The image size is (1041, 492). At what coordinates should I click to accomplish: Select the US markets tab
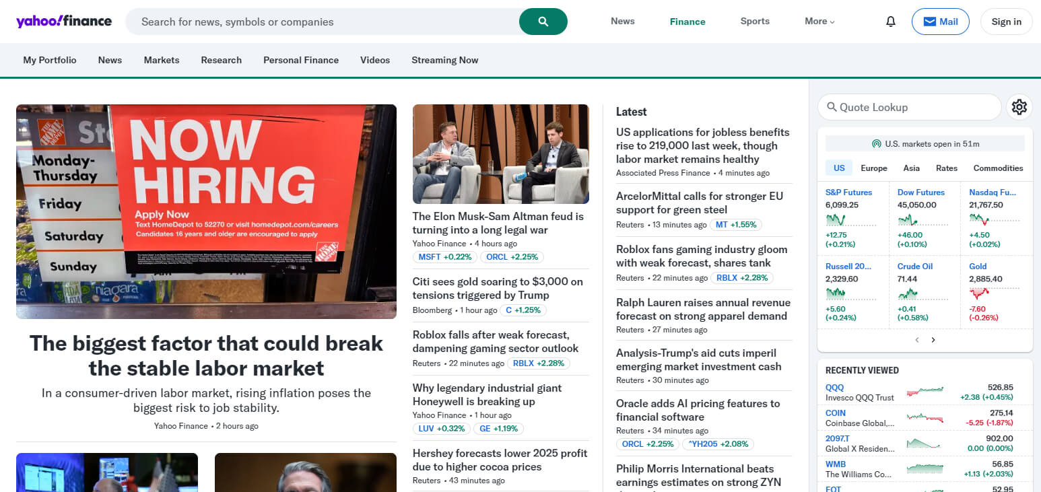[x=839, y=168]
